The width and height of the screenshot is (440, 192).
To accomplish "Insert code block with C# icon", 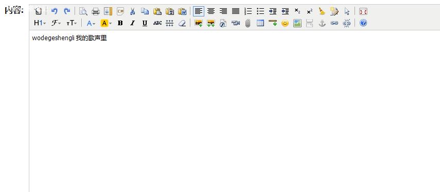I will tap(120, 11).
